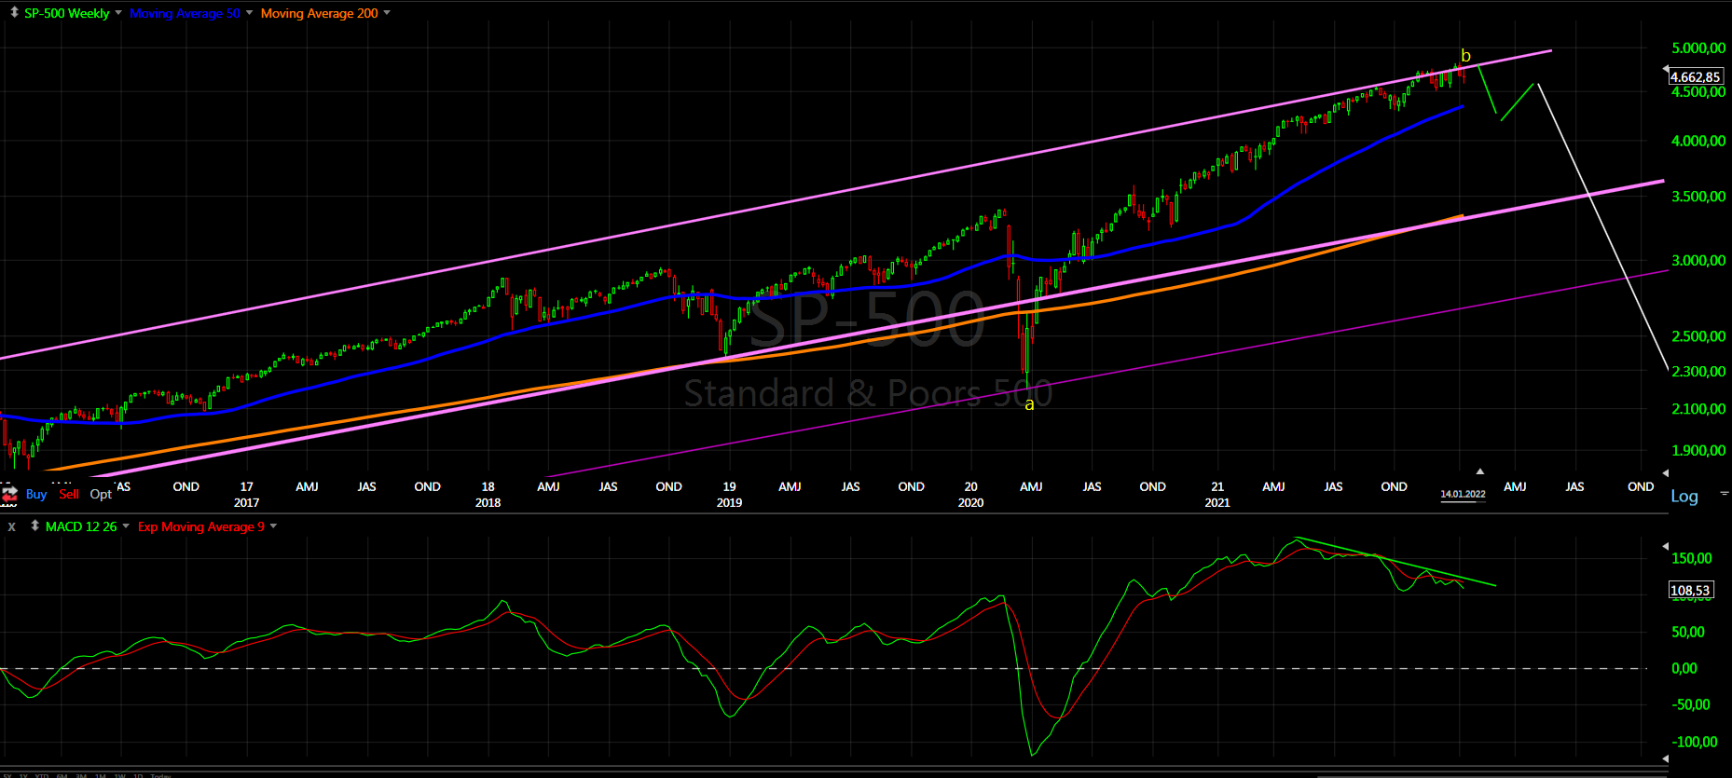Viewport: 1732px width, 778px height.
Task: Click the MACD 12 26 indicator label
Action: (81, 526)
